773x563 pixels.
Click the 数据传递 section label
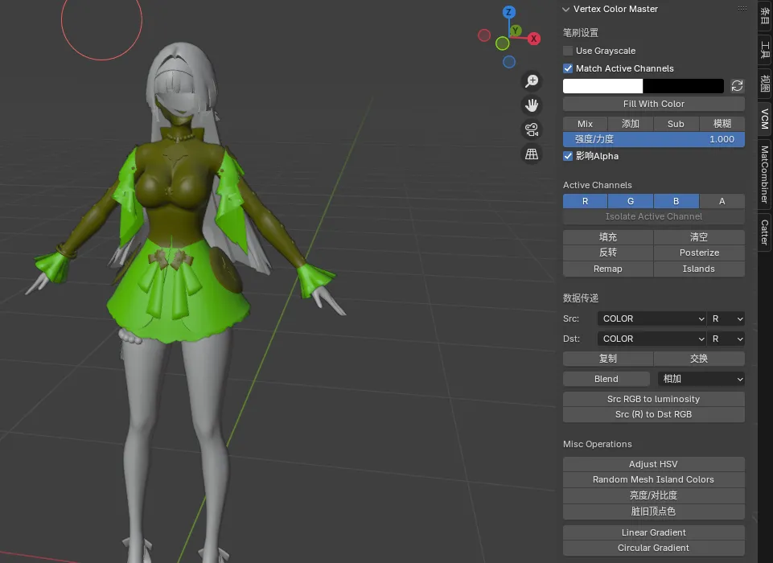581,298
